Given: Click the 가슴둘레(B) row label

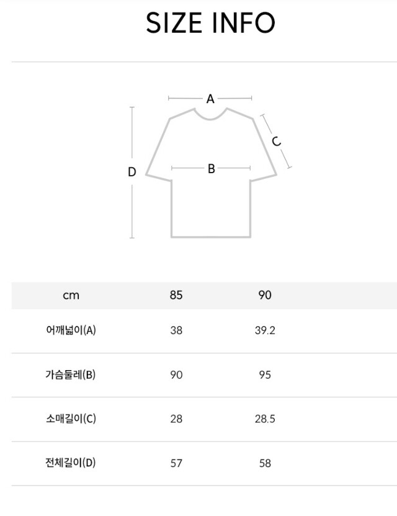Looking at the screenshot, I should [71, 374].
